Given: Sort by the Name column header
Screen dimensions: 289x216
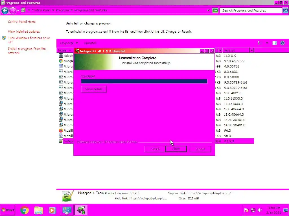Looking at the screenshot, I should click(65, 50).
